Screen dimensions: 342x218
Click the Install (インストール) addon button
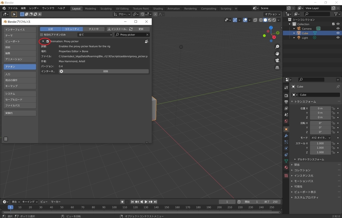(117, 29)
